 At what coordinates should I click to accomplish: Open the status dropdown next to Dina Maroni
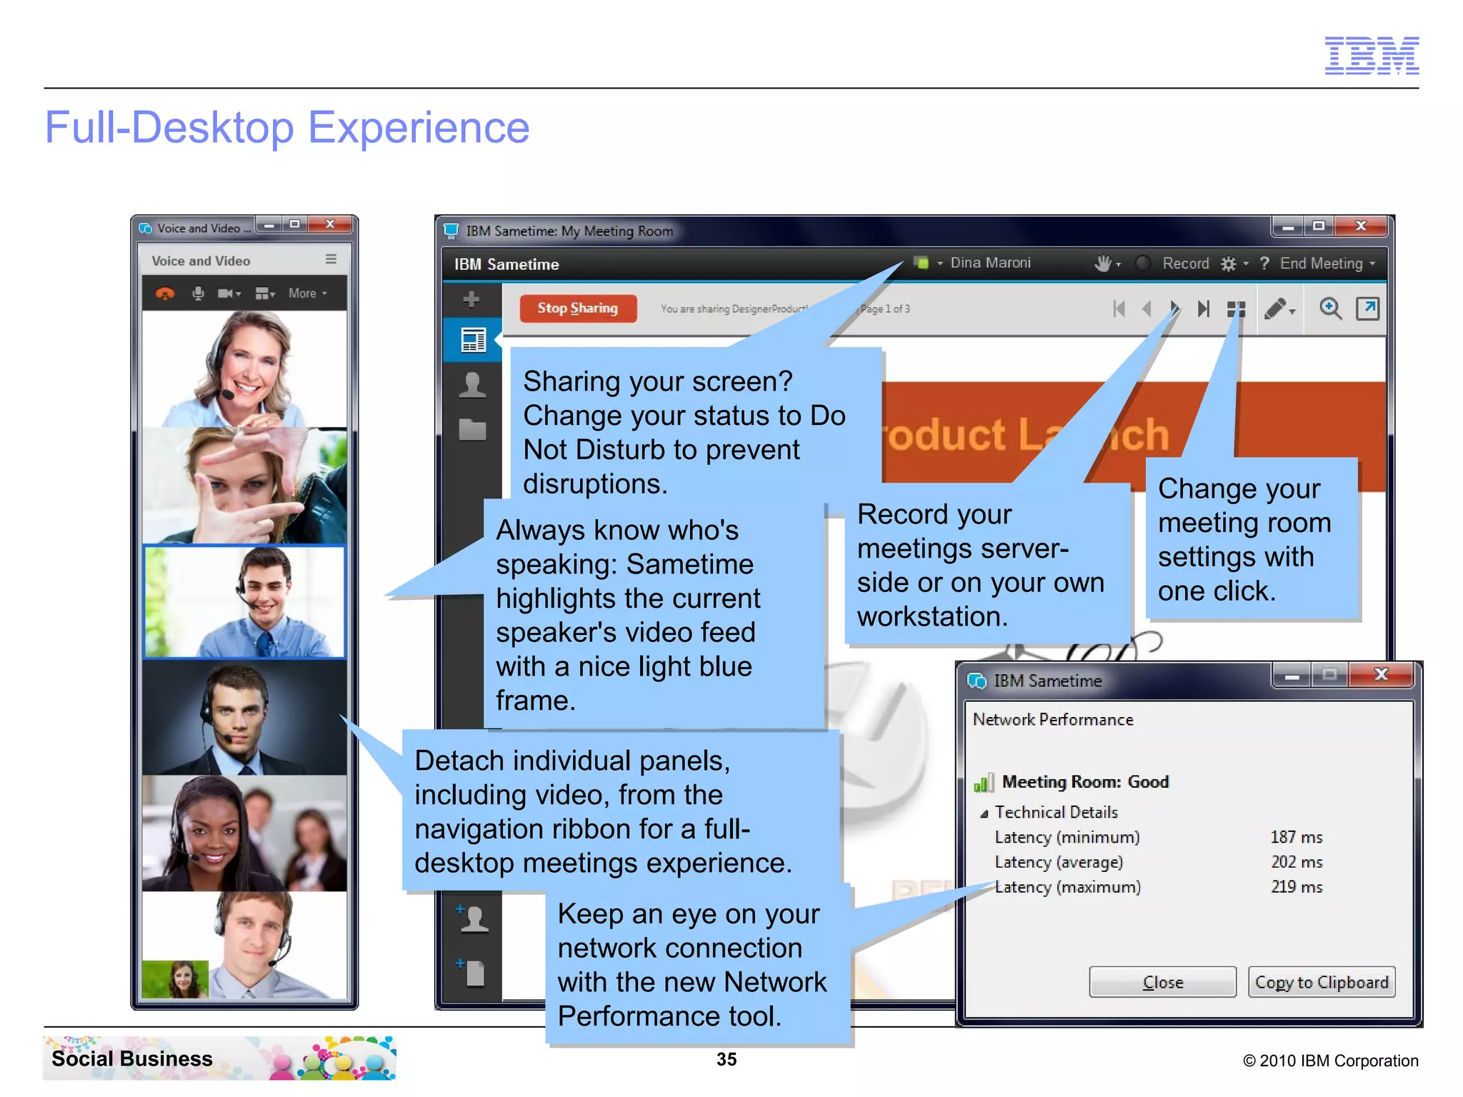940,264
